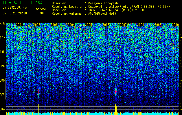This screenshot has height=115, width=182.
Task: Click the tall yellow power spike before 2007
Action: pyautogui.click(x=116, y=109)
